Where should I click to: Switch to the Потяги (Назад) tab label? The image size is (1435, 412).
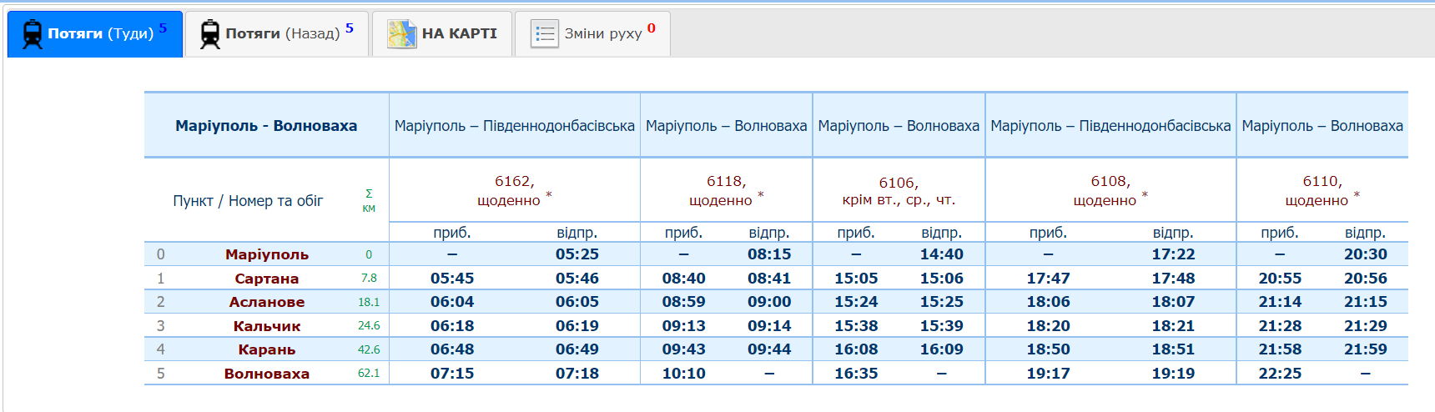click(282, 34)
